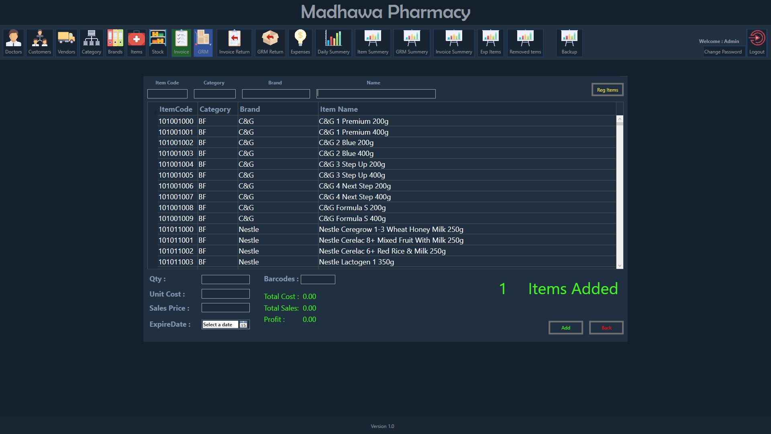Viewport: 771px width, 434px height.
Task: Open the Category hierarchy icon
Action: [x=92, y=43]
